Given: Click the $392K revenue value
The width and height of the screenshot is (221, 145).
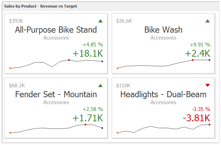Looking at the screenshot, I should tap(17, 21).
